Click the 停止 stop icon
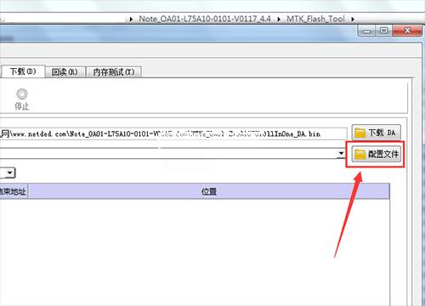 (x=22, y=93)
